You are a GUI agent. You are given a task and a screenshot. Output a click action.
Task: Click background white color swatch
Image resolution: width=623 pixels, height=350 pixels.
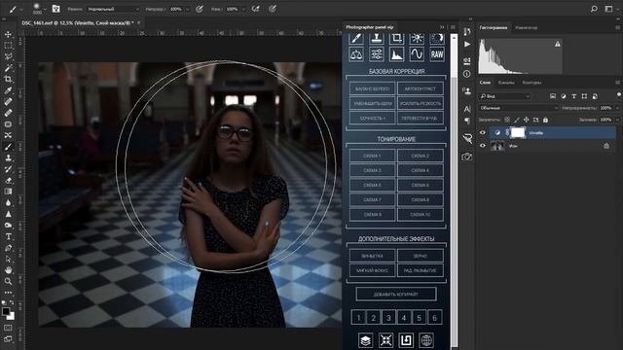click(x=12, y=317)
